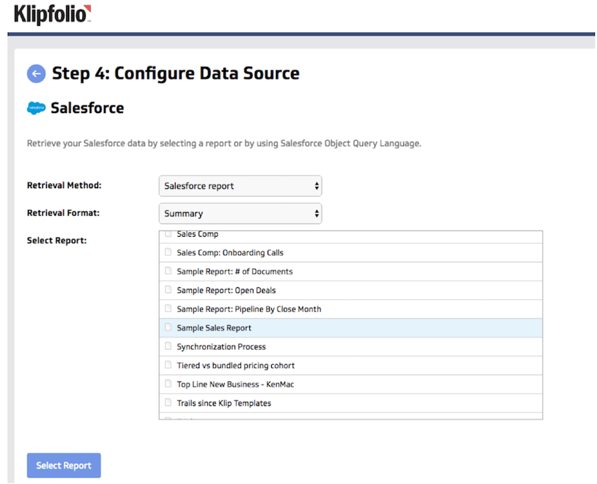Click the checkbox icon beside Sample Sales Report
The width and height of the screenshot is (597, 484).
point(168,327)
